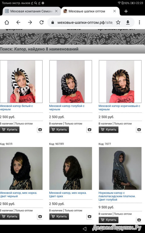Bookmark the page with the star icon
Viewport: 145px width, 233px height.
[118, 22]
